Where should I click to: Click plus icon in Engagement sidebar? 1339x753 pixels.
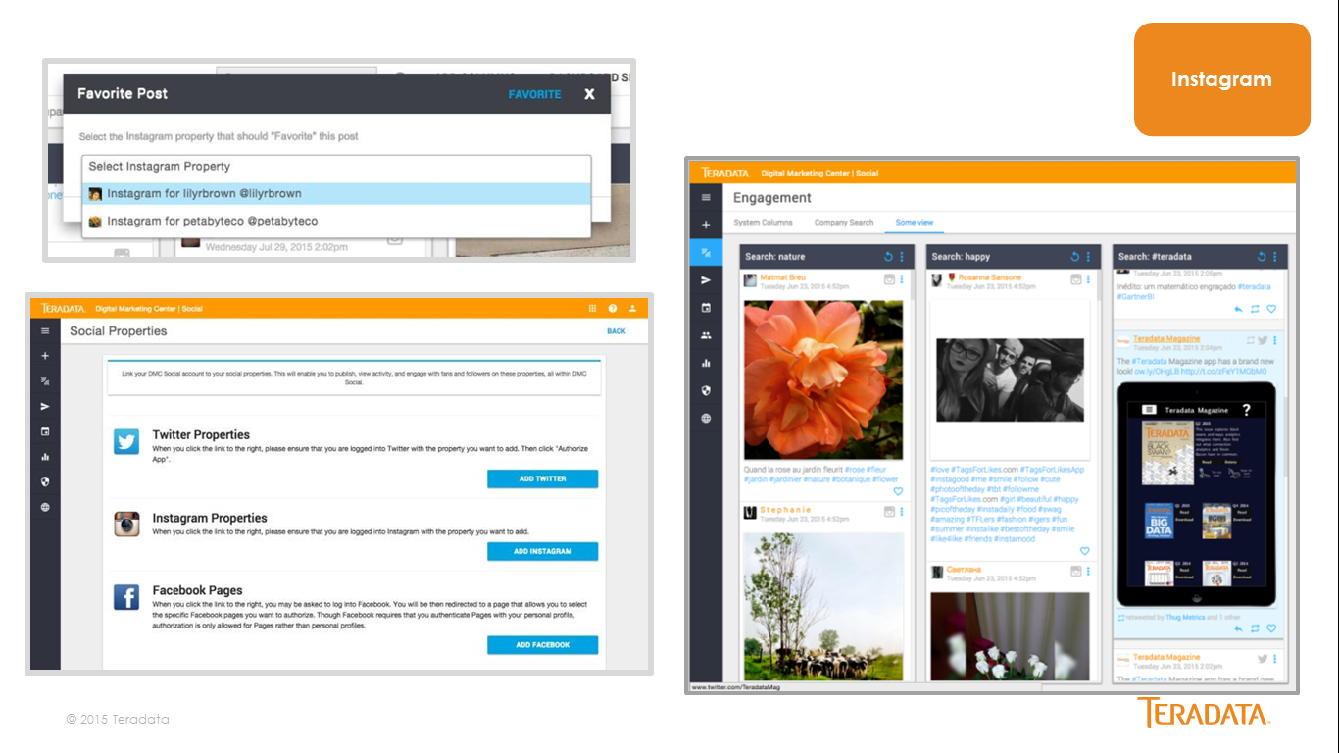coord(706,225)
